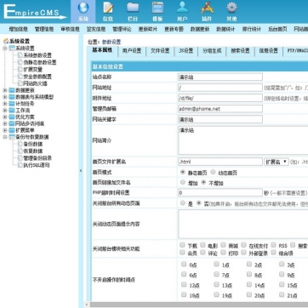This screenshot has width=308, height=308.
Task: Open the 信息 notepad icon in top navigation
Action: tap(108, 8)
